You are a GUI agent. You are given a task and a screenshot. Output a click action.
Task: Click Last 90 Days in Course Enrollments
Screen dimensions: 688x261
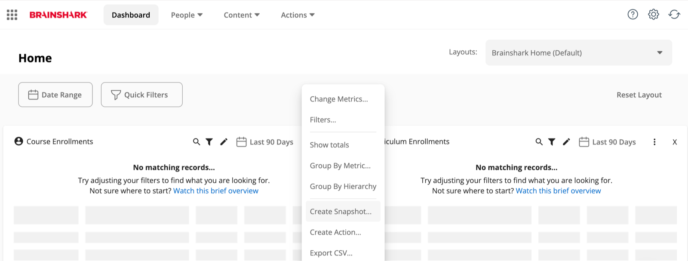coord(271,142)
